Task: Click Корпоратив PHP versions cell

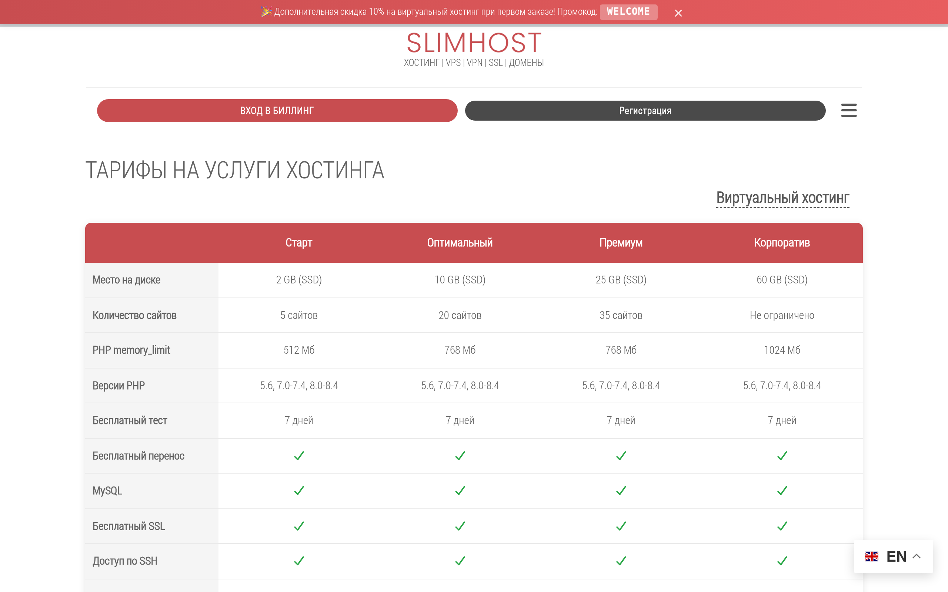Action: coord(782,386)
